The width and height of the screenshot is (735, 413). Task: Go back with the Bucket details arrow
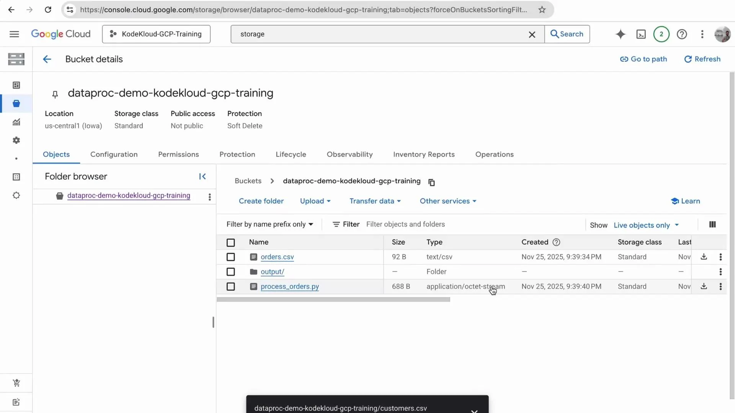pos(47,59)
